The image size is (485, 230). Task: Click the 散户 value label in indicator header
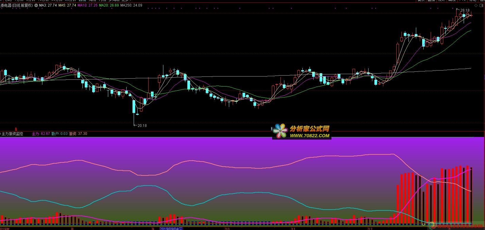[60, 134]
